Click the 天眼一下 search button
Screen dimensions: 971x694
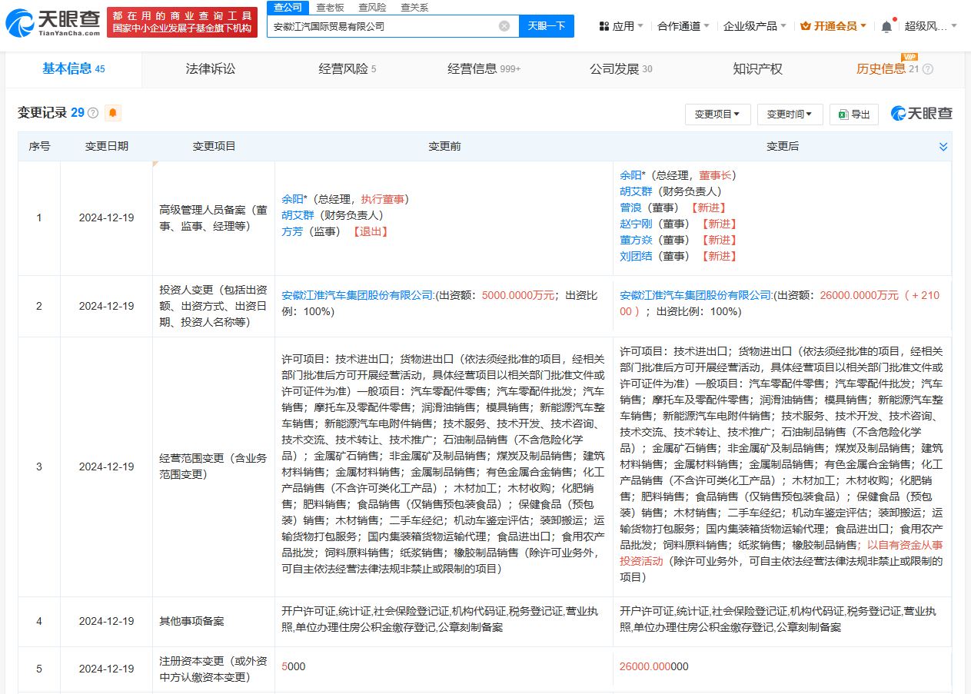coord(547,25)
